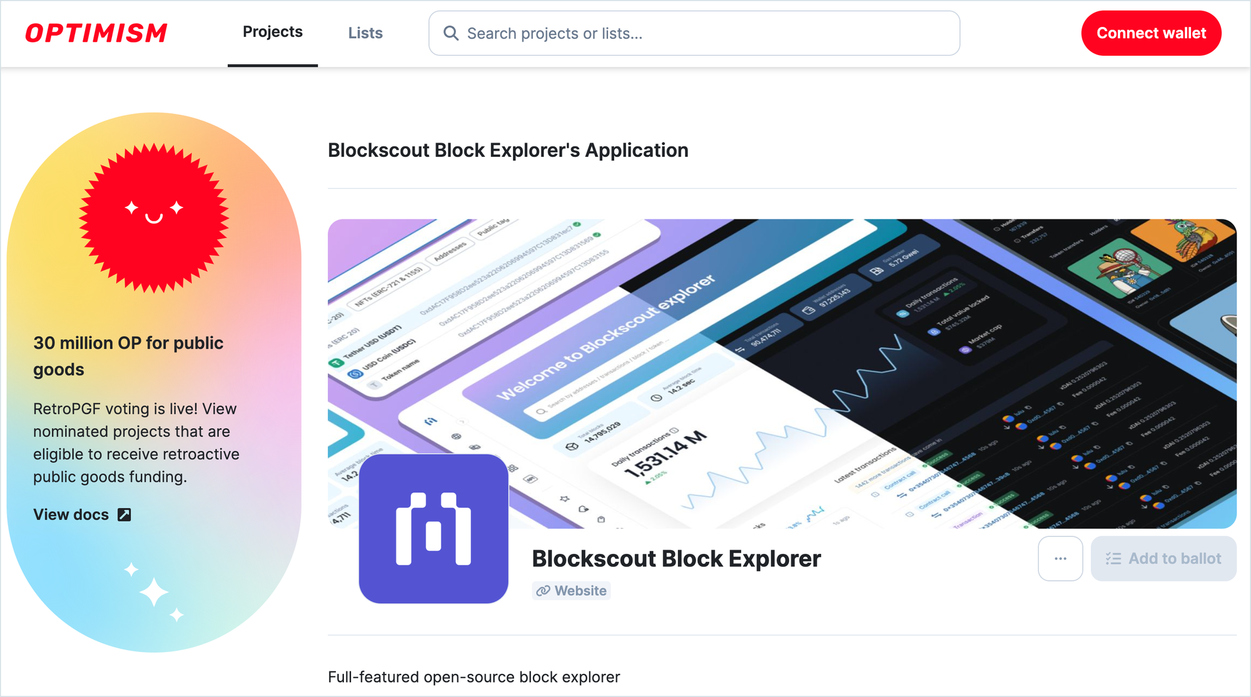
Task: Click the red sun mascot icon
Action: coord(154,218)
